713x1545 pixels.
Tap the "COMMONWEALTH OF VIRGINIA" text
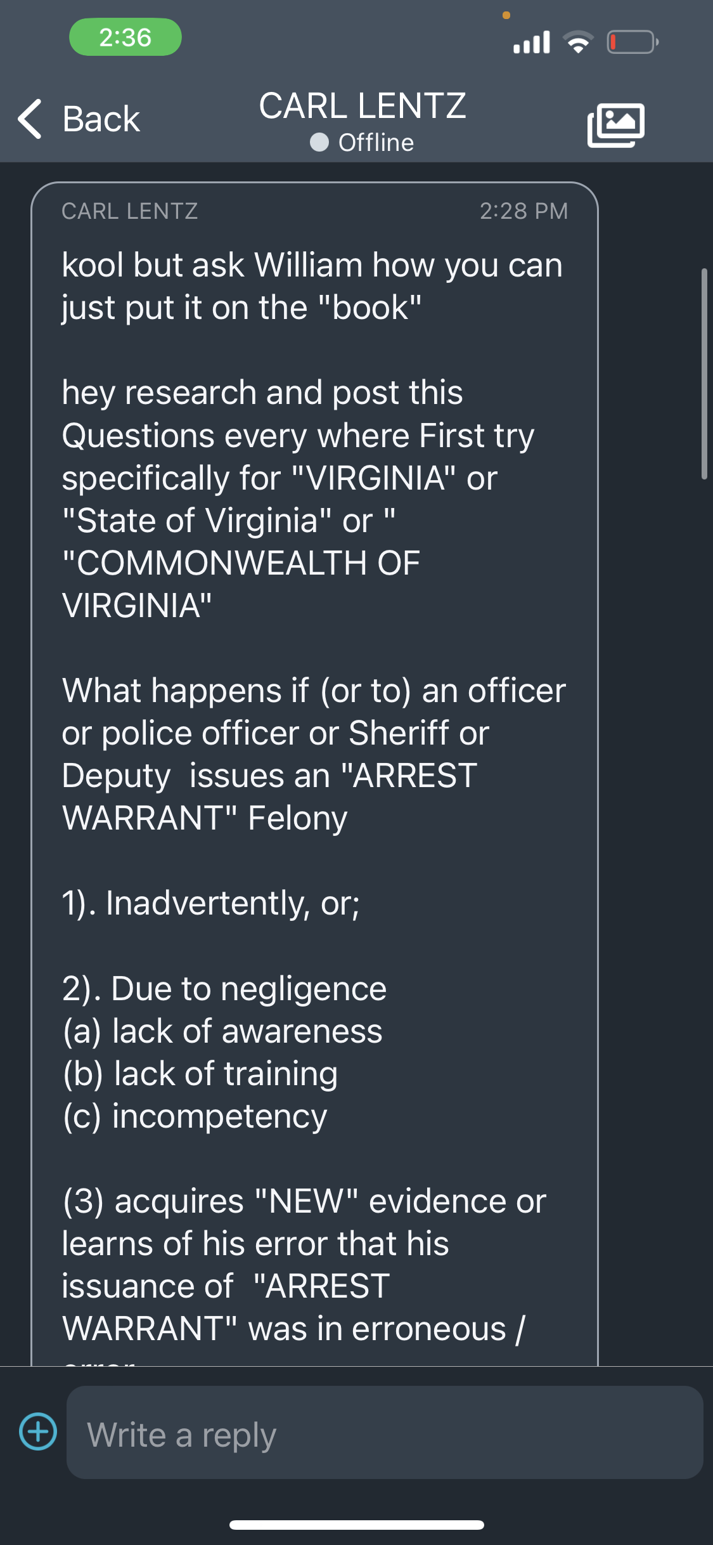coord(241,584)
